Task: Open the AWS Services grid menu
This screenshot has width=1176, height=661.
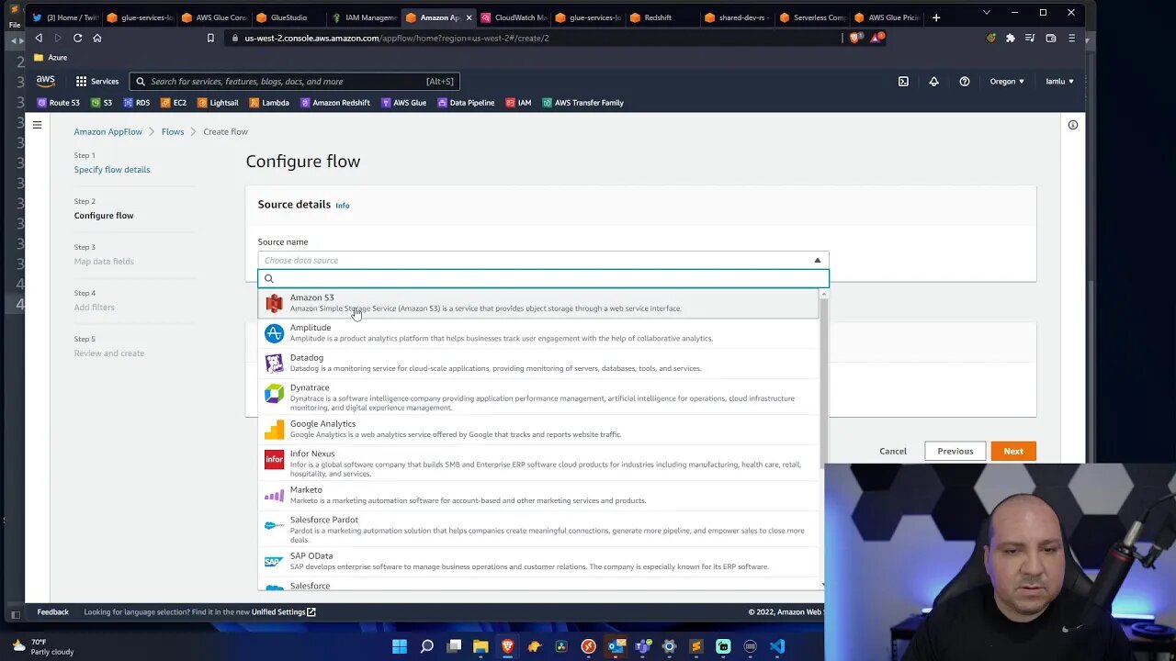Action: tap(97, 81)
